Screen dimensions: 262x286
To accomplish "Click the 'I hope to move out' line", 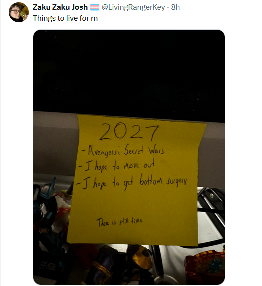I will pos(116,165).
